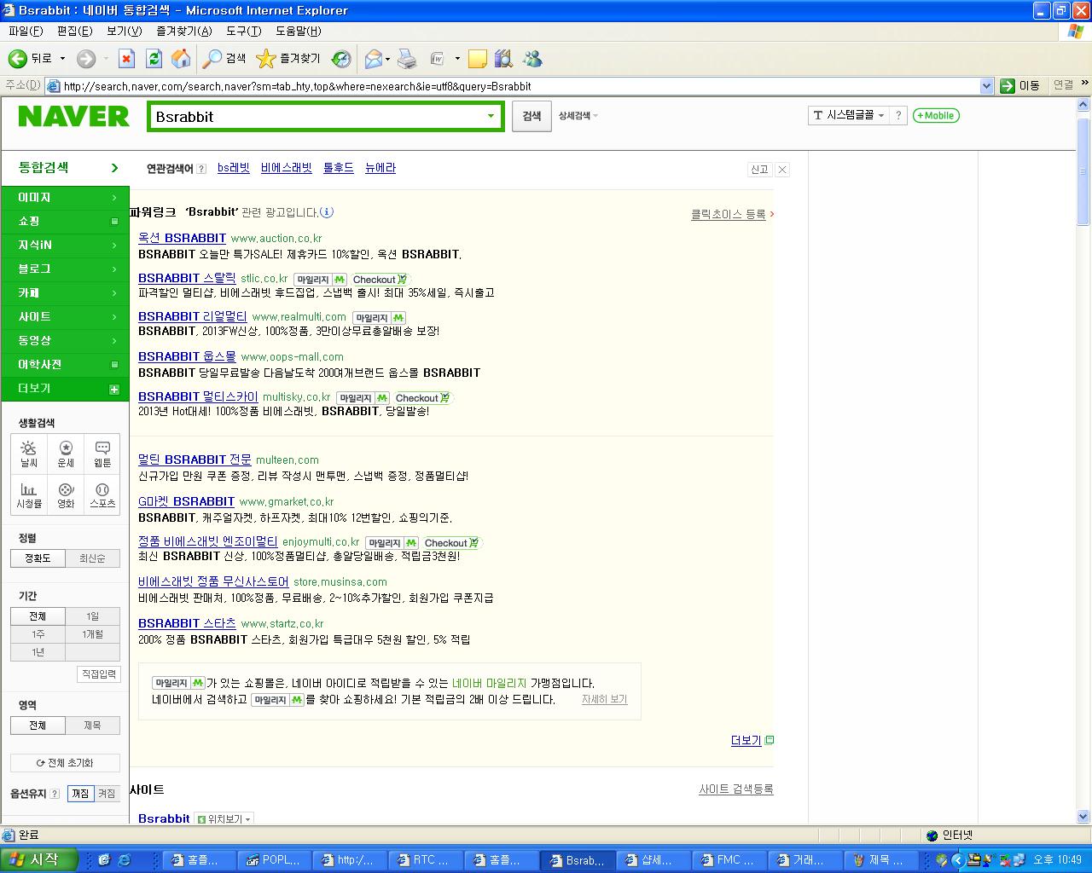The width and height of the screenshot is (1092, 873).
Task: Click the +Mobile button
Action: (936, 115)
